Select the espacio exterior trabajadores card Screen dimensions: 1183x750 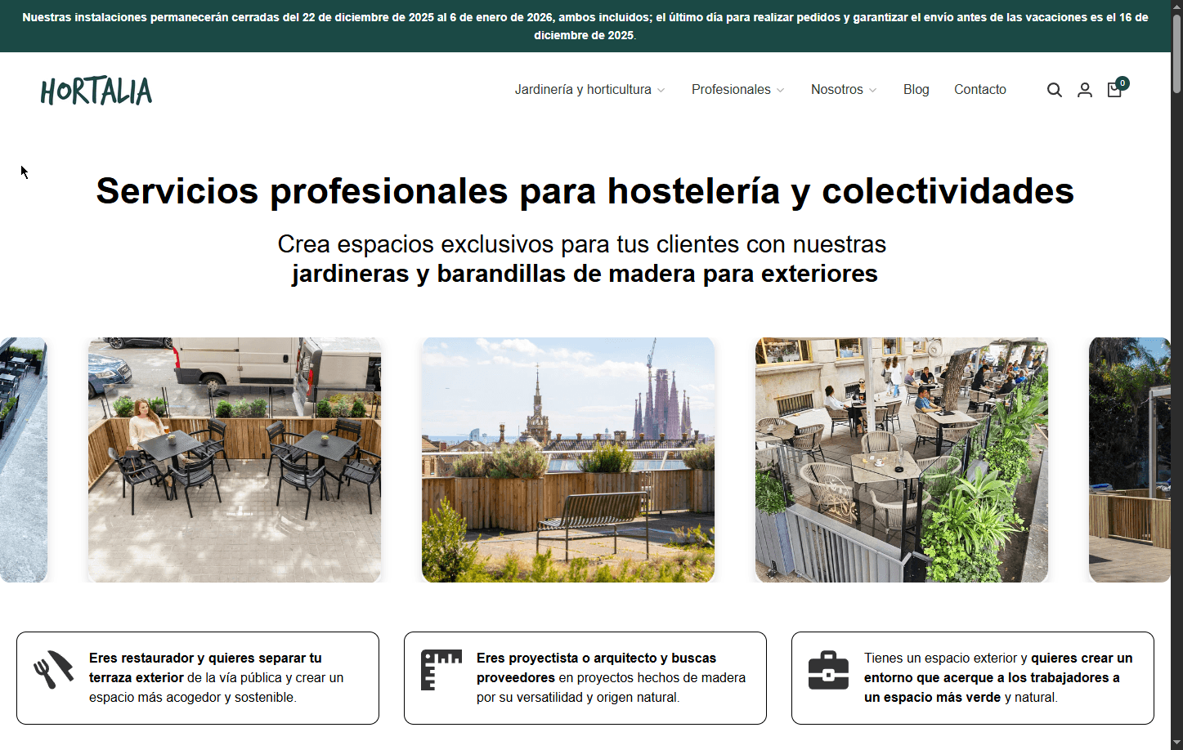(973, 678)
